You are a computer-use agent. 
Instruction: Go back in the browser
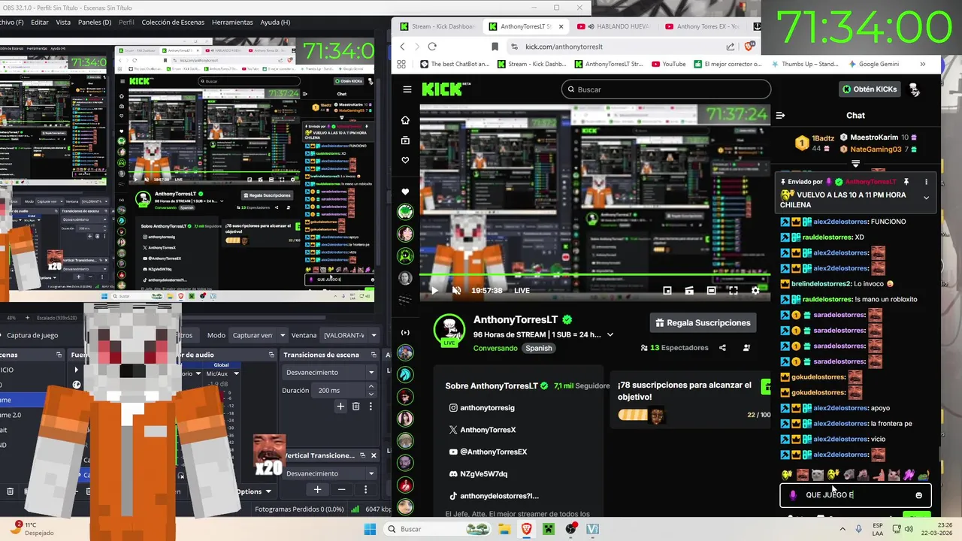tap(403, 47)
